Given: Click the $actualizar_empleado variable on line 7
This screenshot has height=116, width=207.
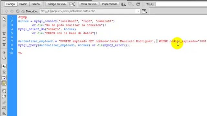Looking at the screenshot, I should coord(36,41).
